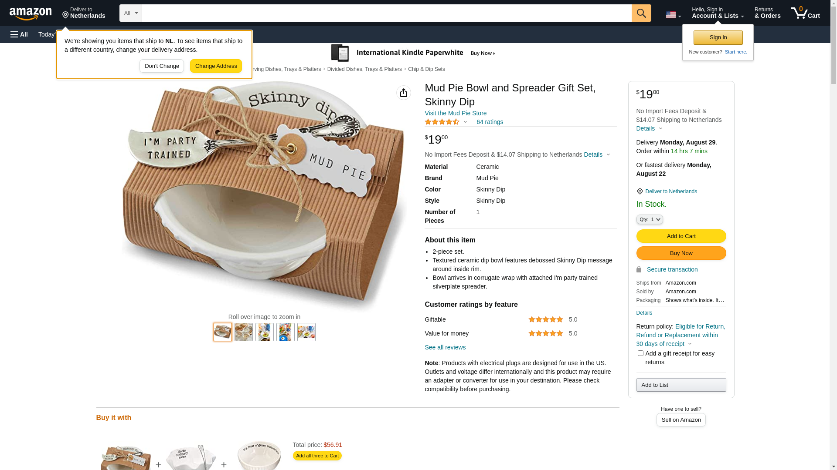837x470 pixels.
Task: Click the star rating icons near 64 ratings
Action: click(x=442, y=122)
